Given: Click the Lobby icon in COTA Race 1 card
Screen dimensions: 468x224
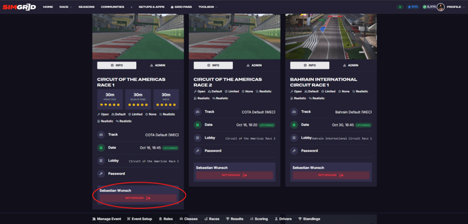Looking at the screenshot, I should point(101,161).
